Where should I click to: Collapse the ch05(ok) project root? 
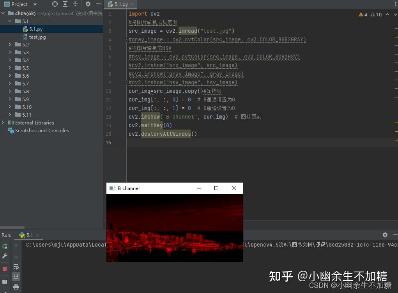(x=3, y=13)
